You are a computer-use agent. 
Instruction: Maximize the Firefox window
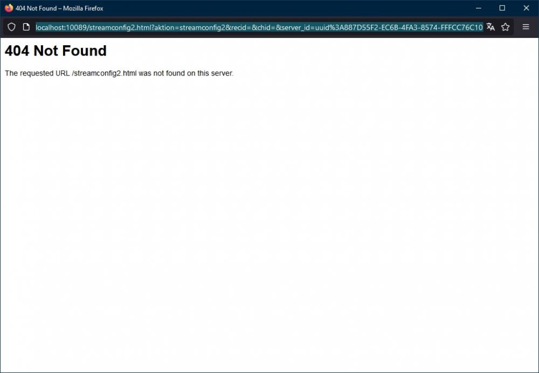(x=502, y=8)
